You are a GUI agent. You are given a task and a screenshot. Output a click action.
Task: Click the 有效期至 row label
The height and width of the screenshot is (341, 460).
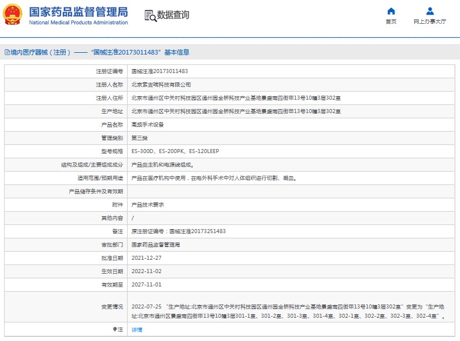tap(112, 285)
